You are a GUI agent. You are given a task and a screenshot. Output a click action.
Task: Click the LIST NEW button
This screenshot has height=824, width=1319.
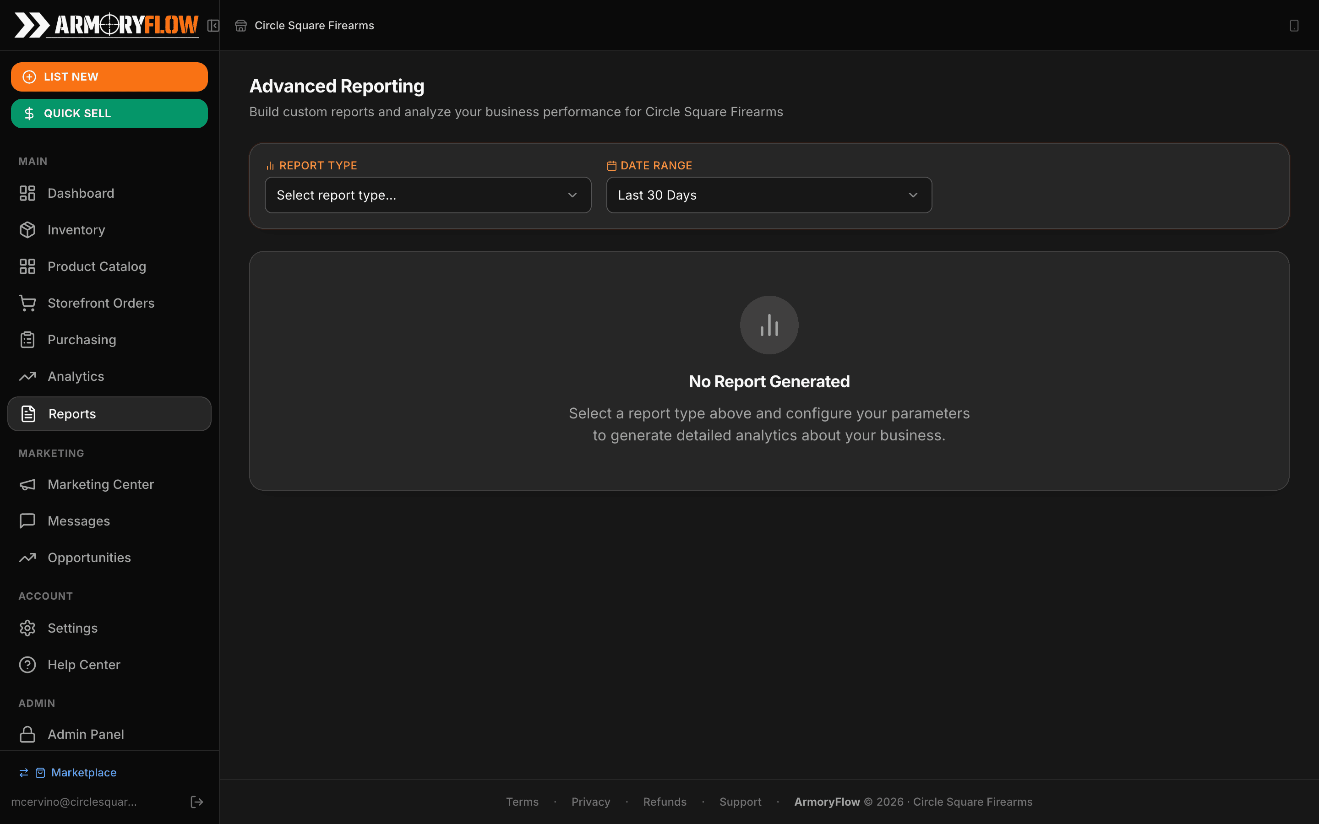(109, 77)
